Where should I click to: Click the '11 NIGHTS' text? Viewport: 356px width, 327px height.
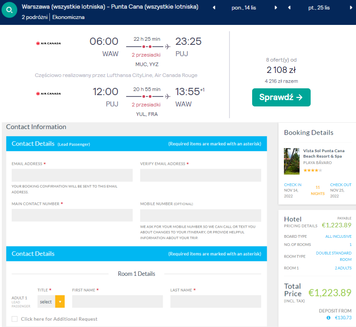click(317, 190)
